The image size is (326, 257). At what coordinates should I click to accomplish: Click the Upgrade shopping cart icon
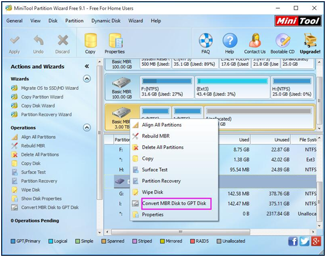click(310, 40)
